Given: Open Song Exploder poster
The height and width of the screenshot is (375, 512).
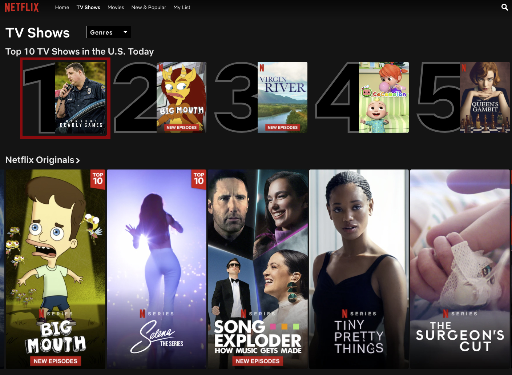Looking at the screenshot, I should pos(258,269).
